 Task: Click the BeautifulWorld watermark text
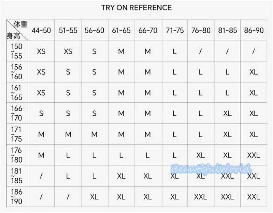(212, 168)
